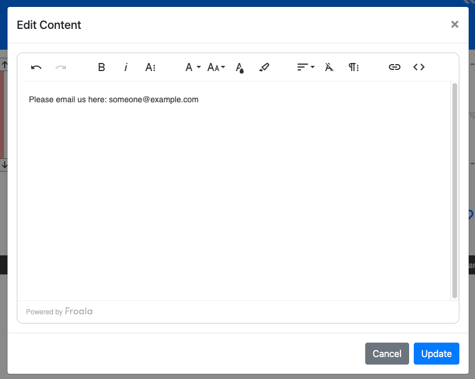Click the Froala logo link

(x=79, y=311)
